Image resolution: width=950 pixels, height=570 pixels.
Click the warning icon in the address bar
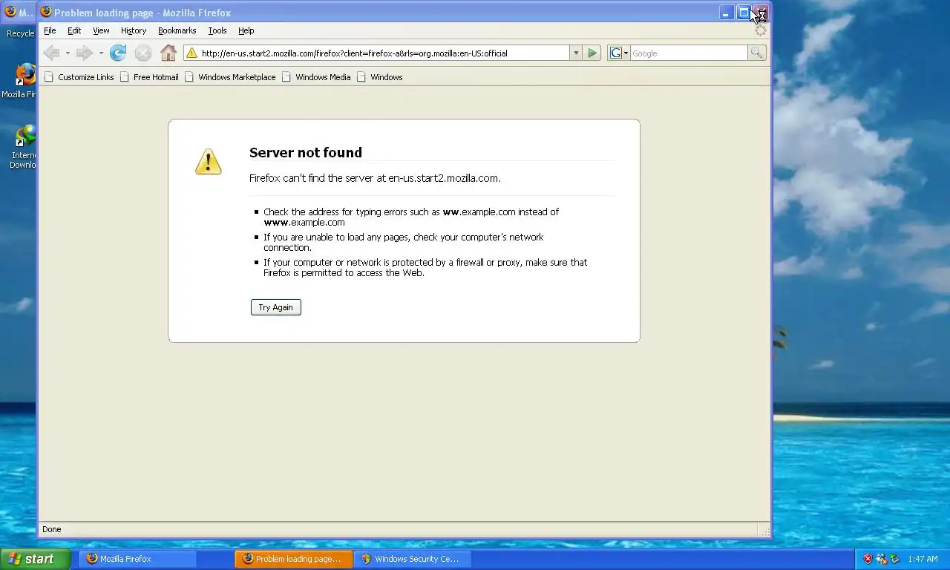click(x=191, y=53)
